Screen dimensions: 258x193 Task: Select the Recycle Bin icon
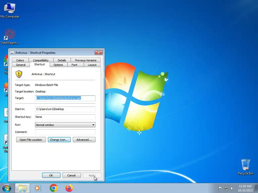point(245,167)
